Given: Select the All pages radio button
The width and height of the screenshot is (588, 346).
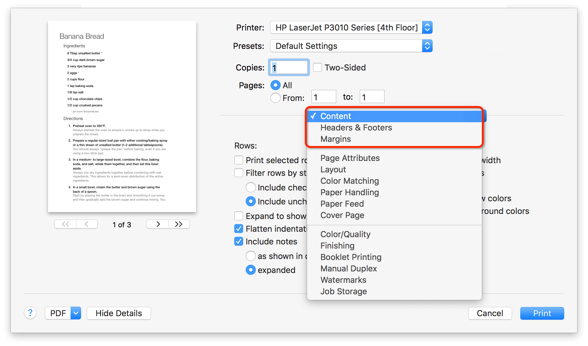Looking at the screenshot, I should (275, 85).
